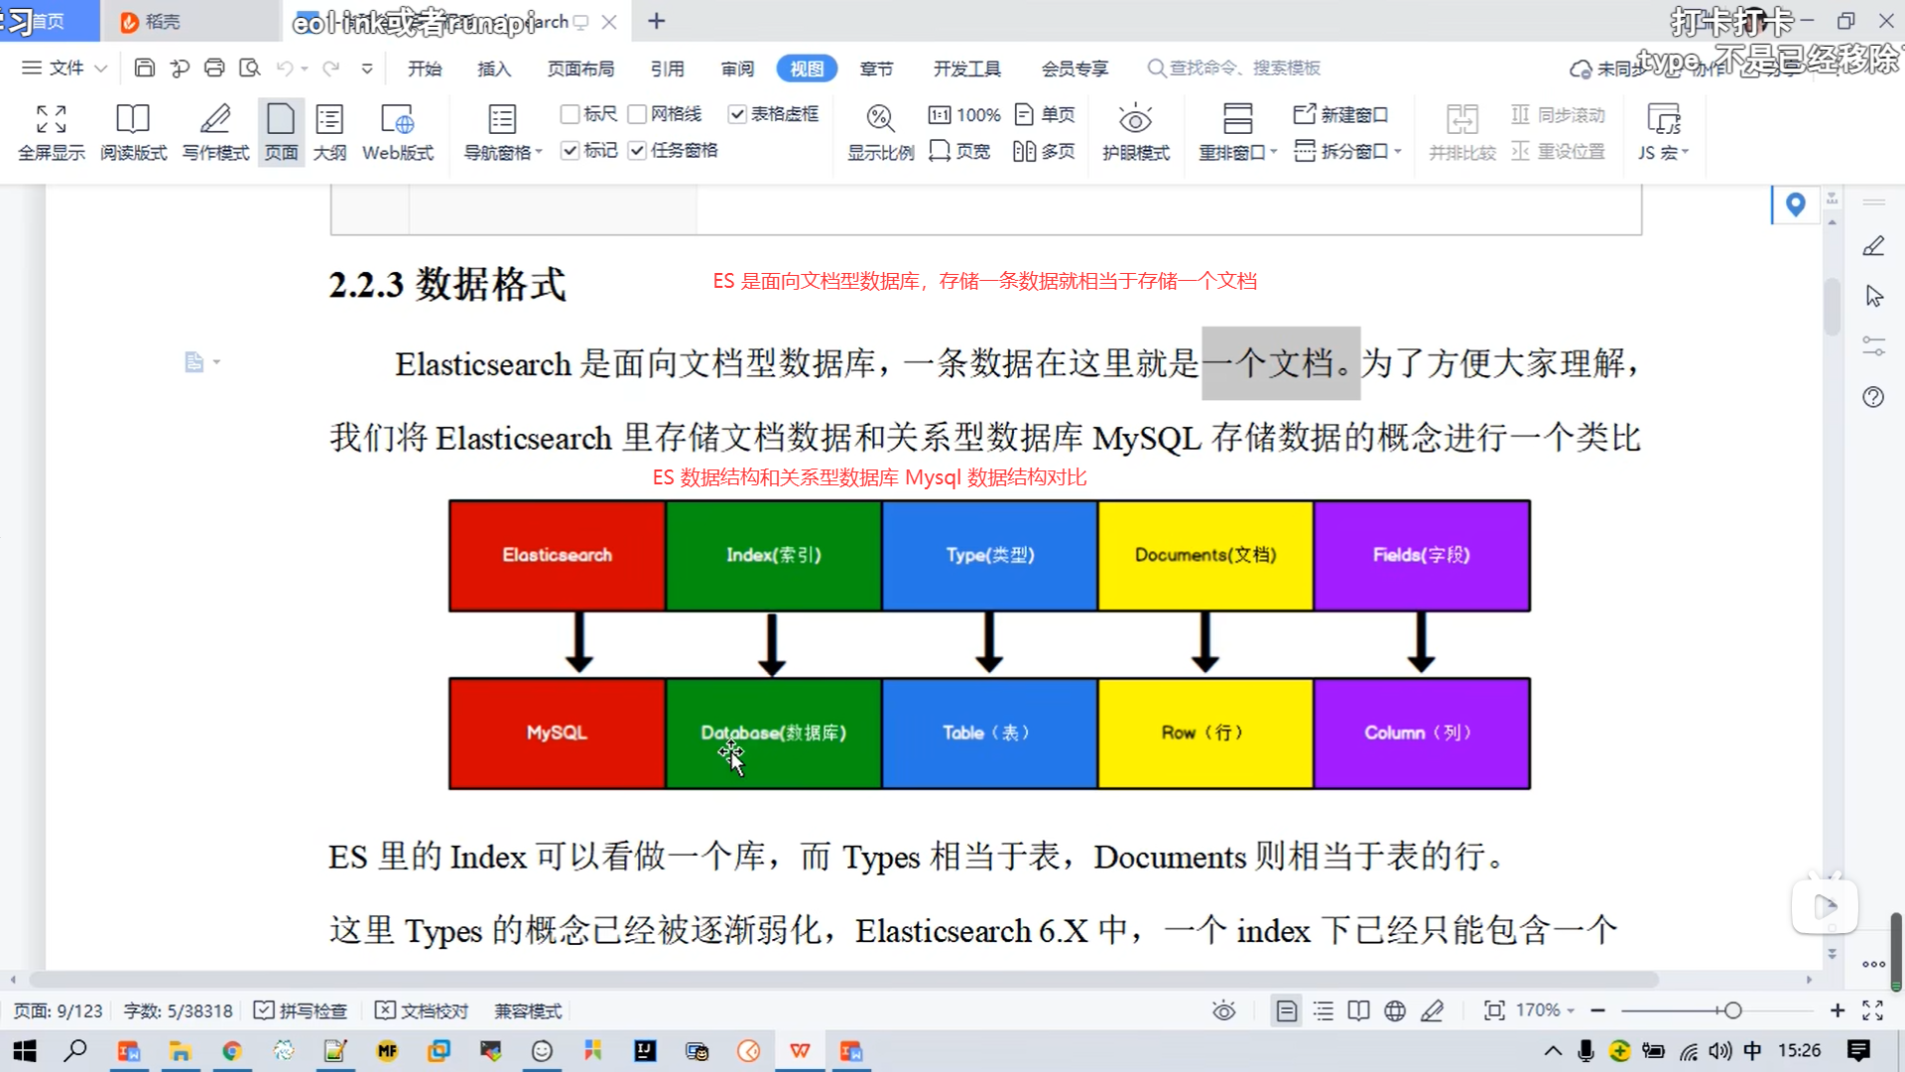The image size is (1905, 1072).
Task: Open the 插入 ribbon tab
Action: (493, 68)
